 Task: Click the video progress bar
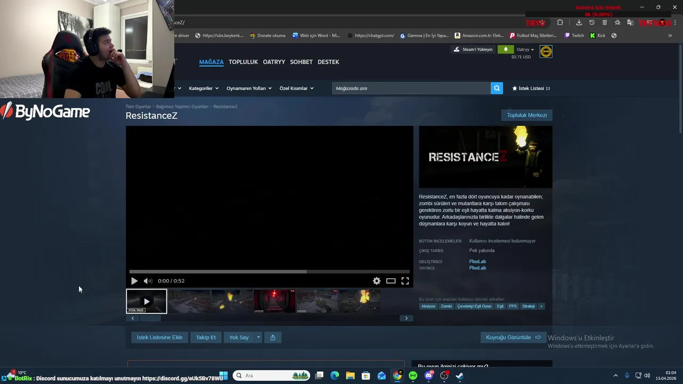pos(269,271)
